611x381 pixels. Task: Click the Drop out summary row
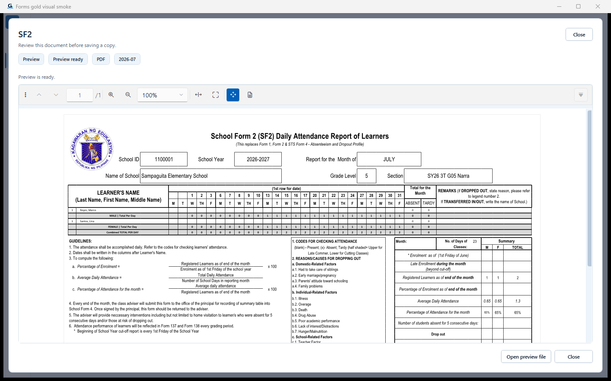tap(463, 334)
